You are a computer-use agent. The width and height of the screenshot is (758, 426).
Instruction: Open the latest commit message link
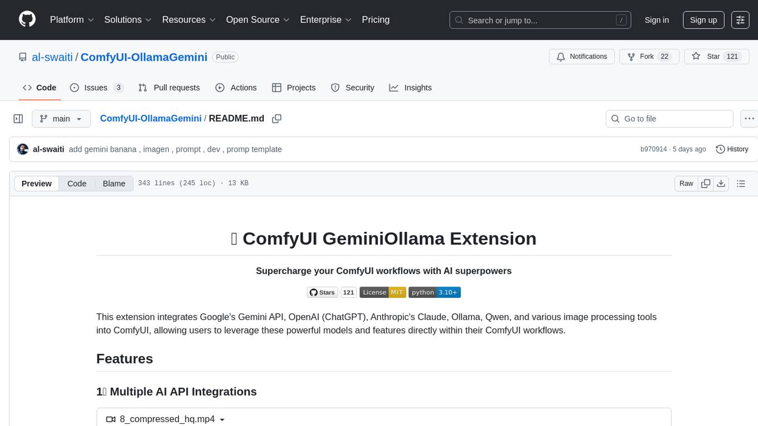click(175, 149)
